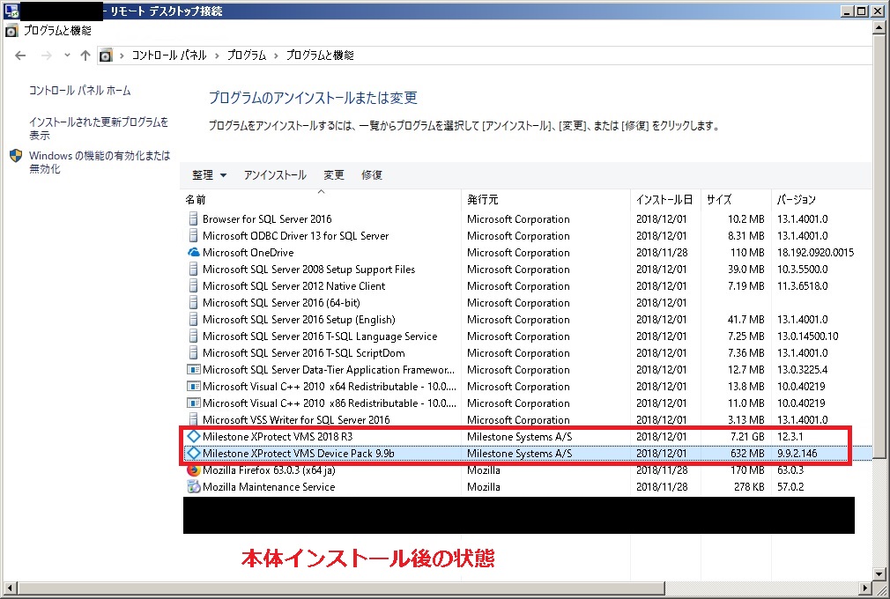Click the 278 KB size cell

point(749,486)
